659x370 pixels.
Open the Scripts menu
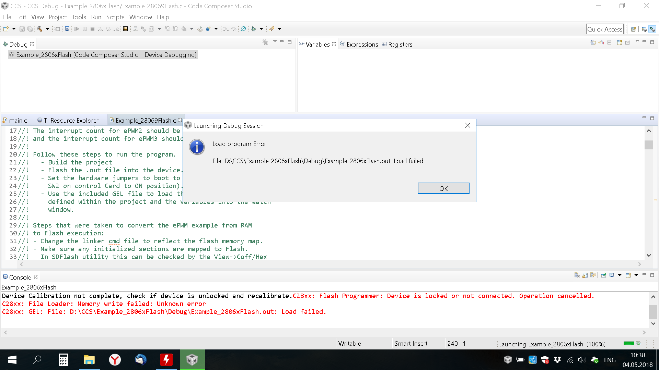pos(115,17)
